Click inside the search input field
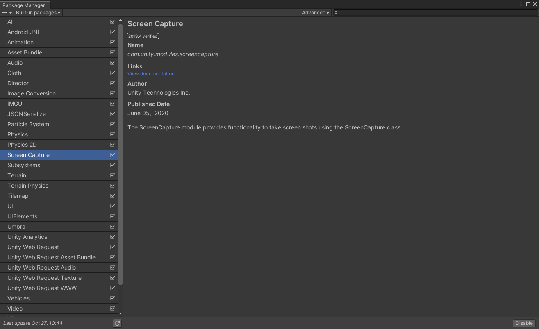539x329 pixels. [410, 13]
